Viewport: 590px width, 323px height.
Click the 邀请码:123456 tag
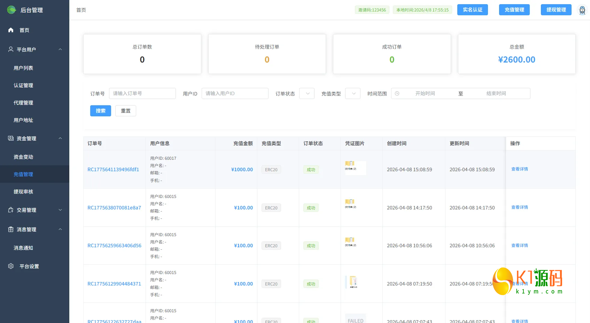(x=372, y=10)
